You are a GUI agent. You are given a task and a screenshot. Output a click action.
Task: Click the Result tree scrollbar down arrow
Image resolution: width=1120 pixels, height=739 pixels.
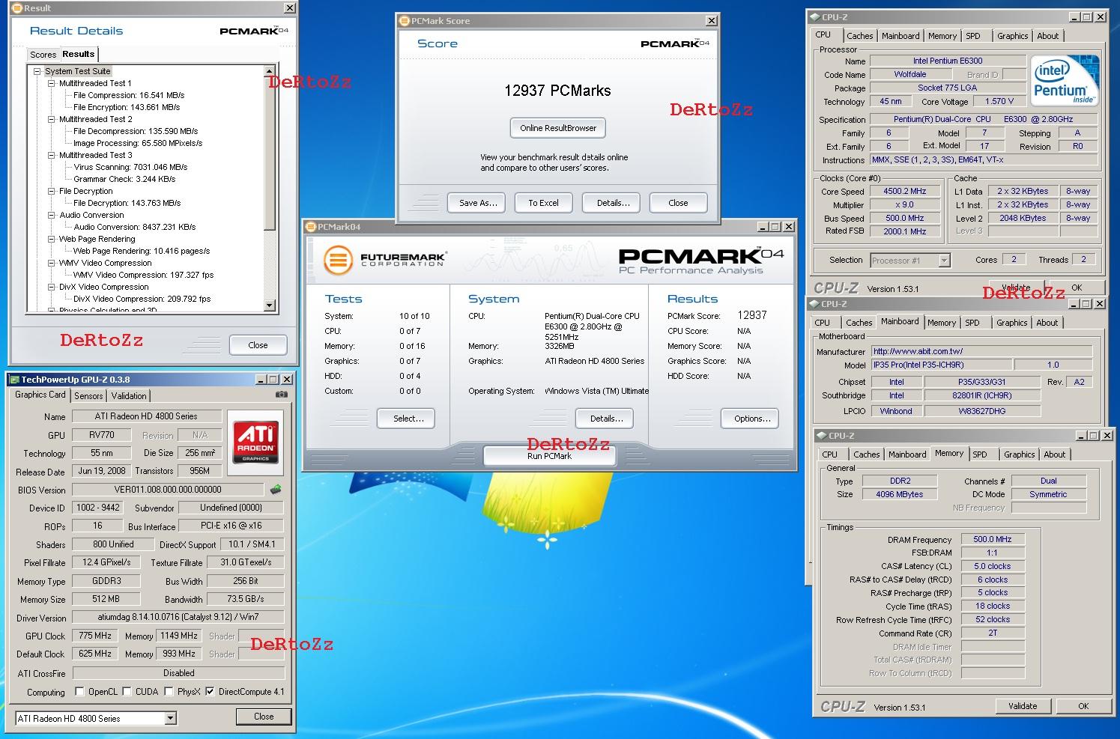(270, 305)
